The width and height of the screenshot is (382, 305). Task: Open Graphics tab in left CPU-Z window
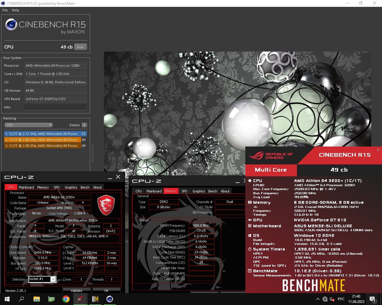point(71,187)
